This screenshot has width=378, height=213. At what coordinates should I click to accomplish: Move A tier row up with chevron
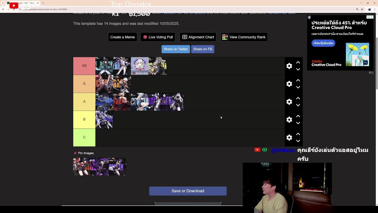click(298, 98)
